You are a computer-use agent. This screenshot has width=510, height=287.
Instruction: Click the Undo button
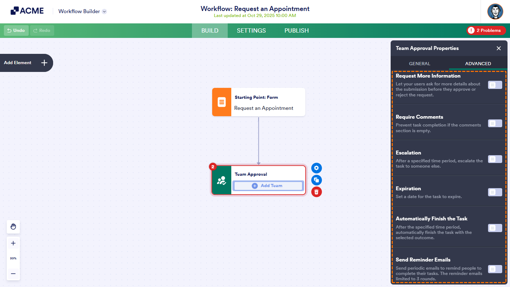point(16,30)
